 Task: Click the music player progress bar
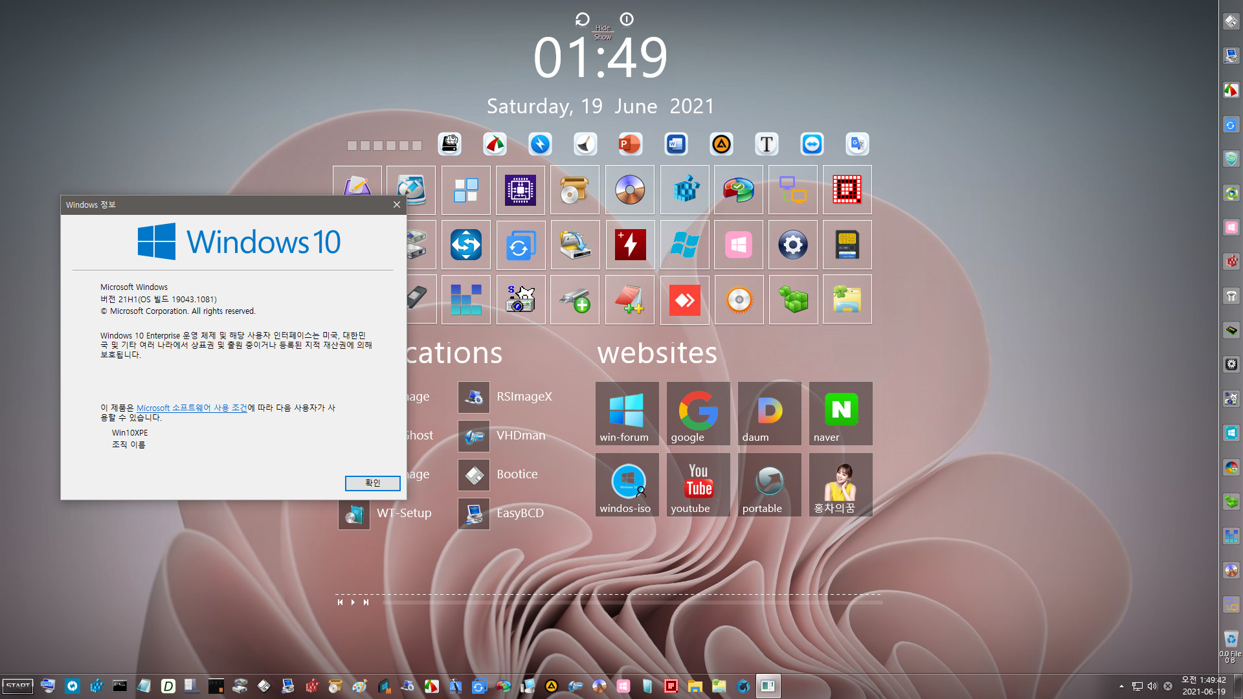632,603
